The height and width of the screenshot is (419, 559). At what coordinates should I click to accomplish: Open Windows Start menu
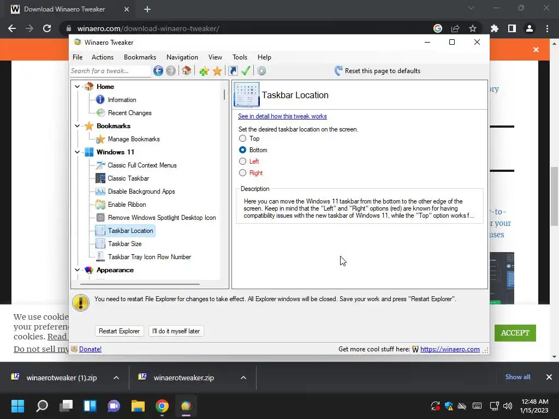[x=17, y=406]
